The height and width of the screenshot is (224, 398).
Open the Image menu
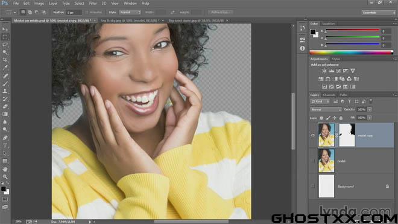pos(39,4)
